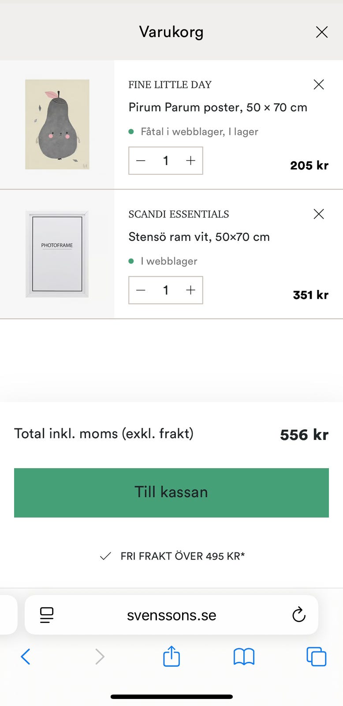Remove Pirum Parum poster from cart
Viewport: 343px width, 706px height.
click(319, 84)
